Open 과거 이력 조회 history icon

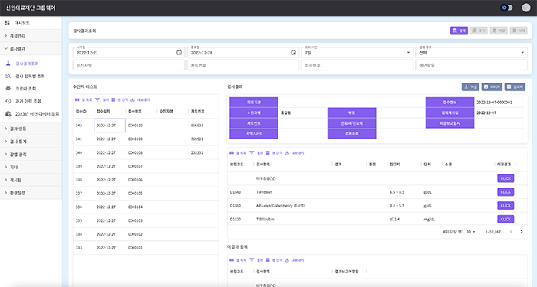point(8,101)
